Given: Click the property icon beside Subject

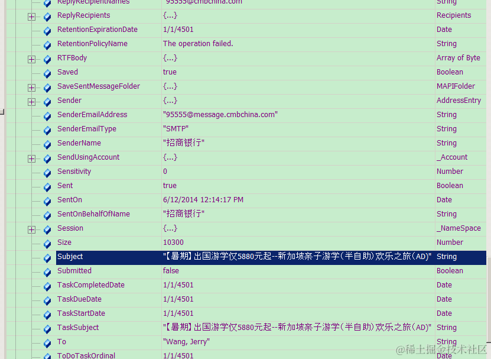Looking at the screenshot, I should [x=47, y=258].
